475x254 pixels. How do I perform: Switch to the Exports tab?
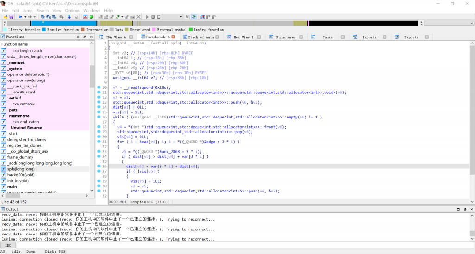(x=411, y=37)
